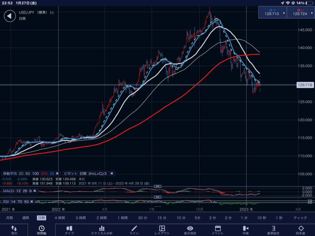Remove the 移動平均 indicator with X
The image size is (315, 236).
tap(57, 174)
